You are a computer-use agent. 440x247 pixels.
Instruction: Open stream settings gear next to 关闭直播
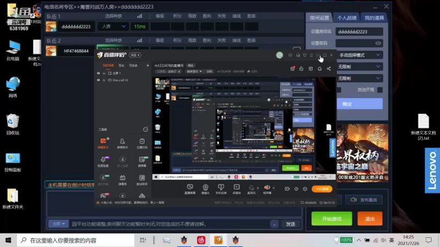(x=305, y=189)
